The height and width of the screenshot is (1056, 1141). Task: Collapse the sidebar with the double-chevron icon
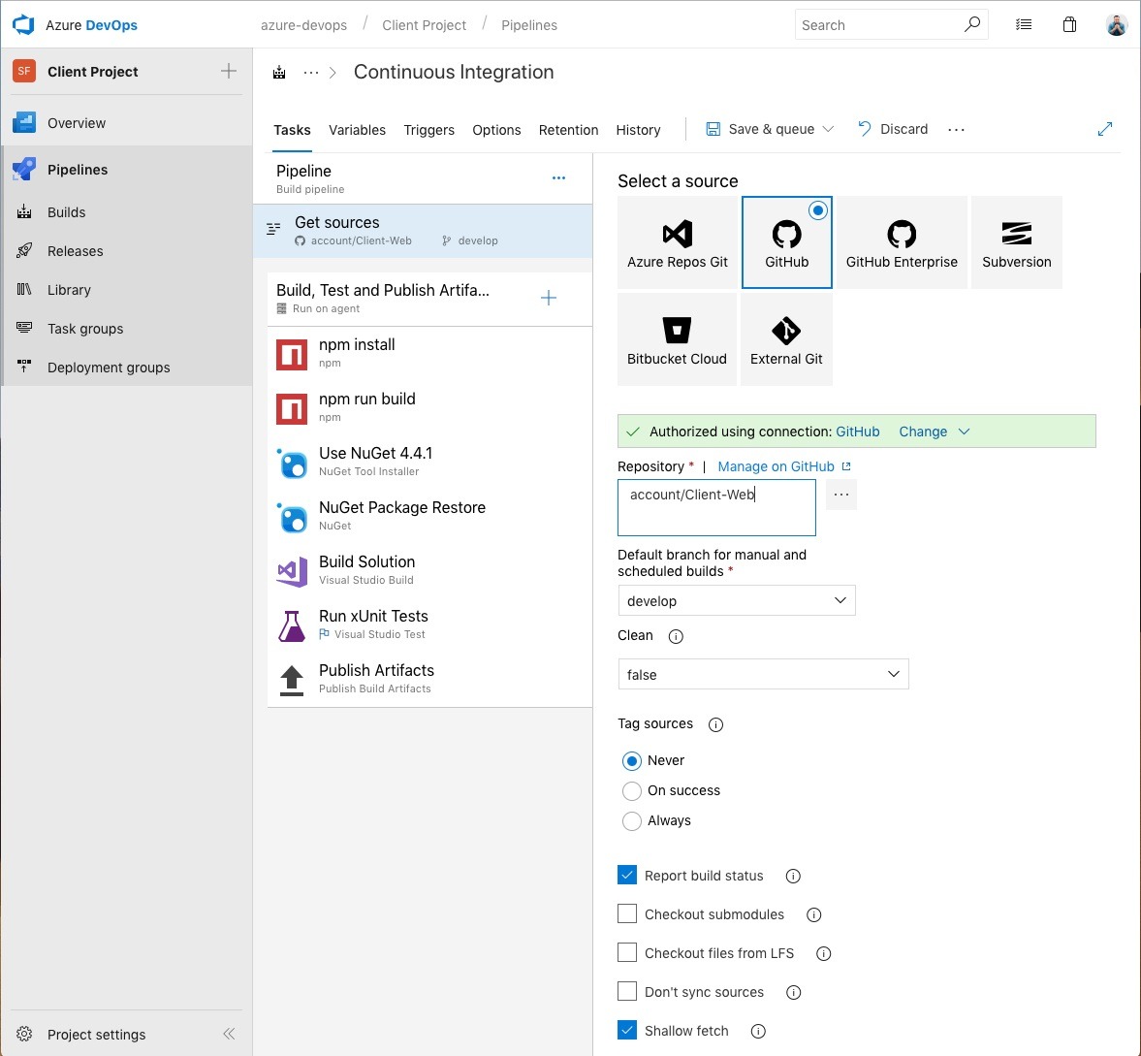(x=229, y=1034)
